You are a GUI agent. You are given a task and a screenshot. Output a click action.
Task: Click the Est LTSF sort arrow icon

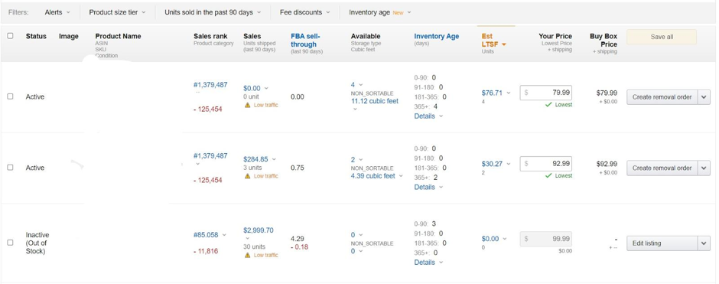point(503,44)
